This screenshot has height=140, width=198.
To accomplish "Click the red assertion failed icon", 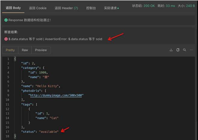I will click(6, 39).
